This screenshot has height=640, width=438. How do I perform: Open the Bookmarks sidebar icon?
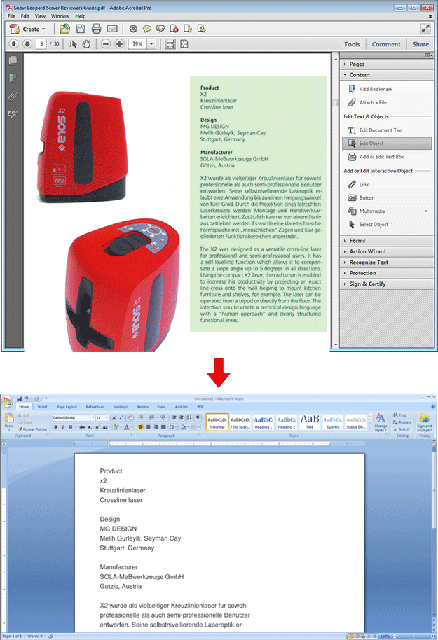[x=13, y=78]
